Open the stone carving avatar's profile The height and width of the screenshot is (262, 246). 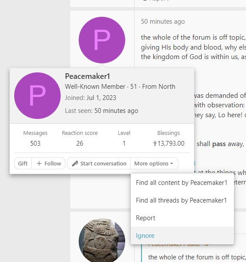point(102,240)
